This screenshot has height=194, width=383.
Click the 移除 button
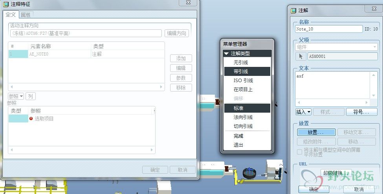point(181,88)
